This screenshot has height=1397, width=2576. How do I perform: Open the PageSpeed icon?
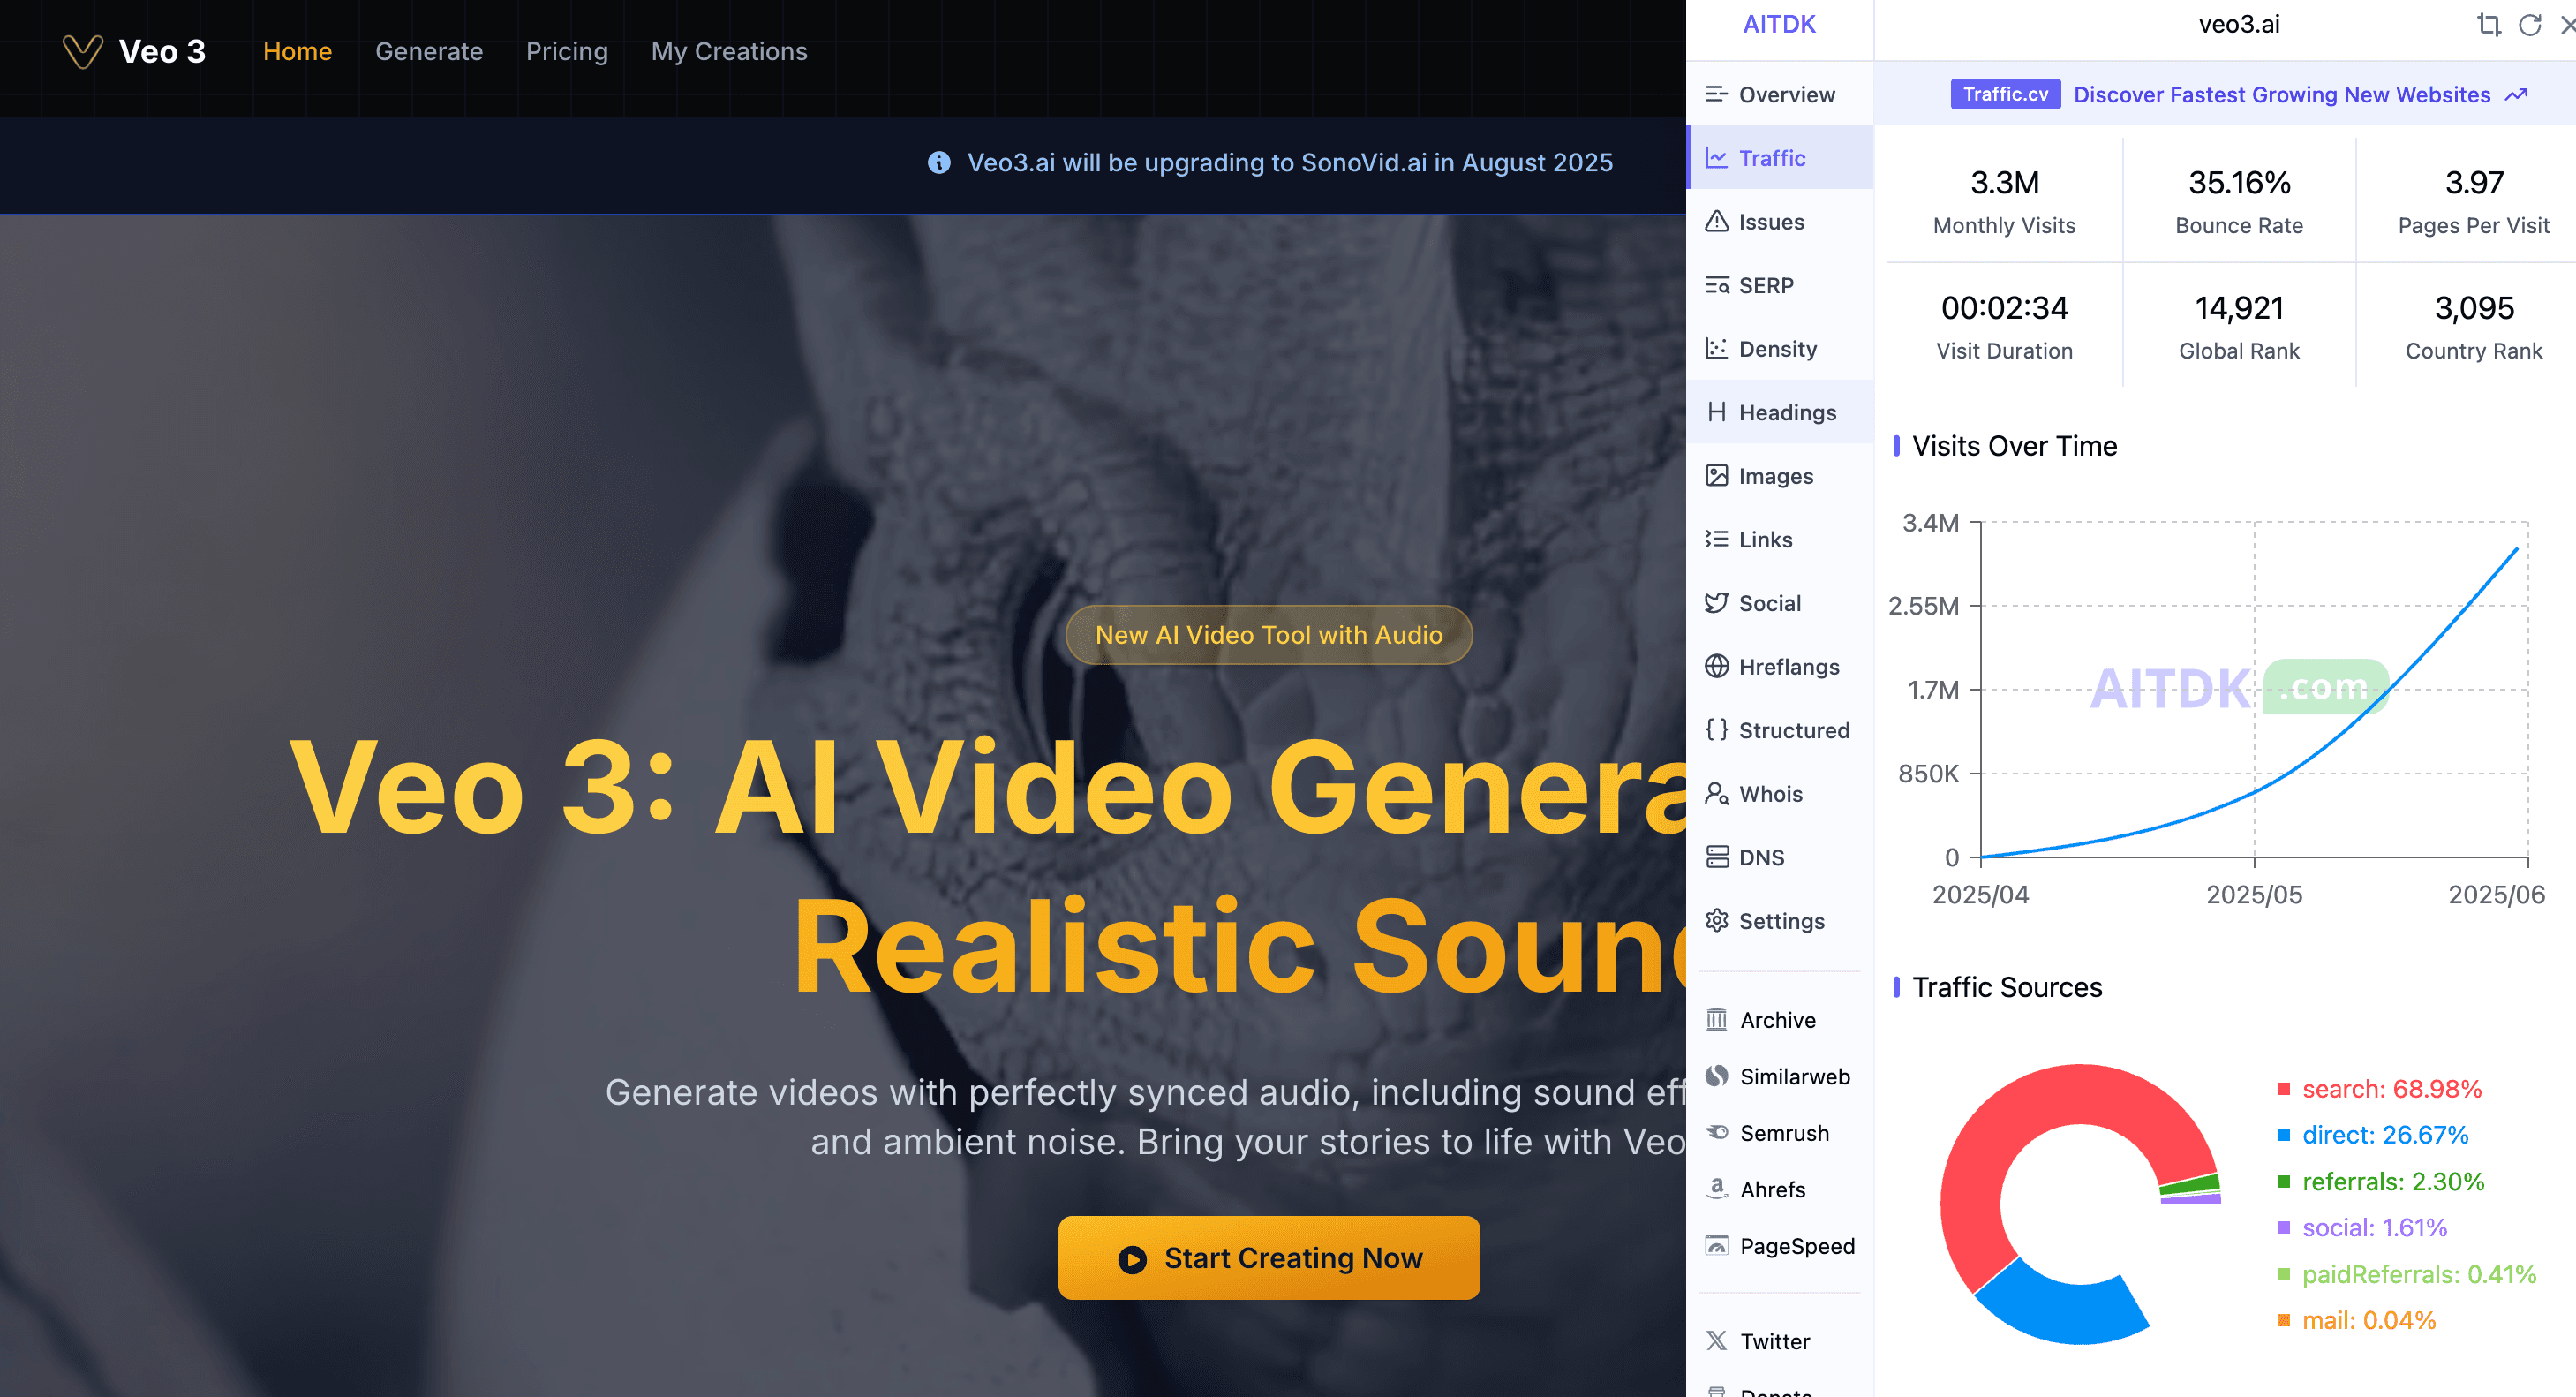point(1717,1245)
